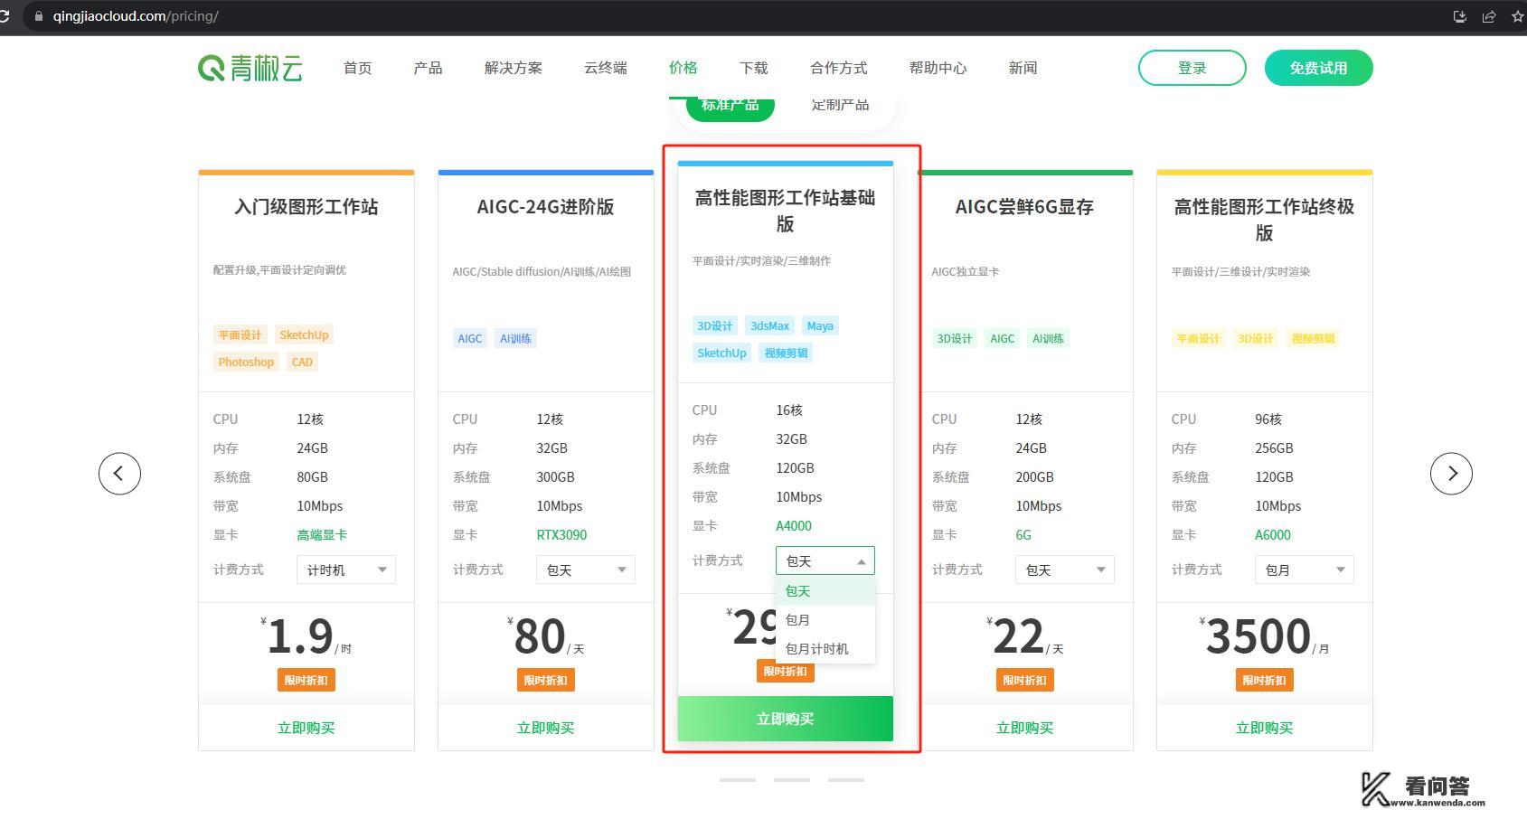Click the lock icon in address bar
This screenshot has height=819, width=1527.
[38, 16]
